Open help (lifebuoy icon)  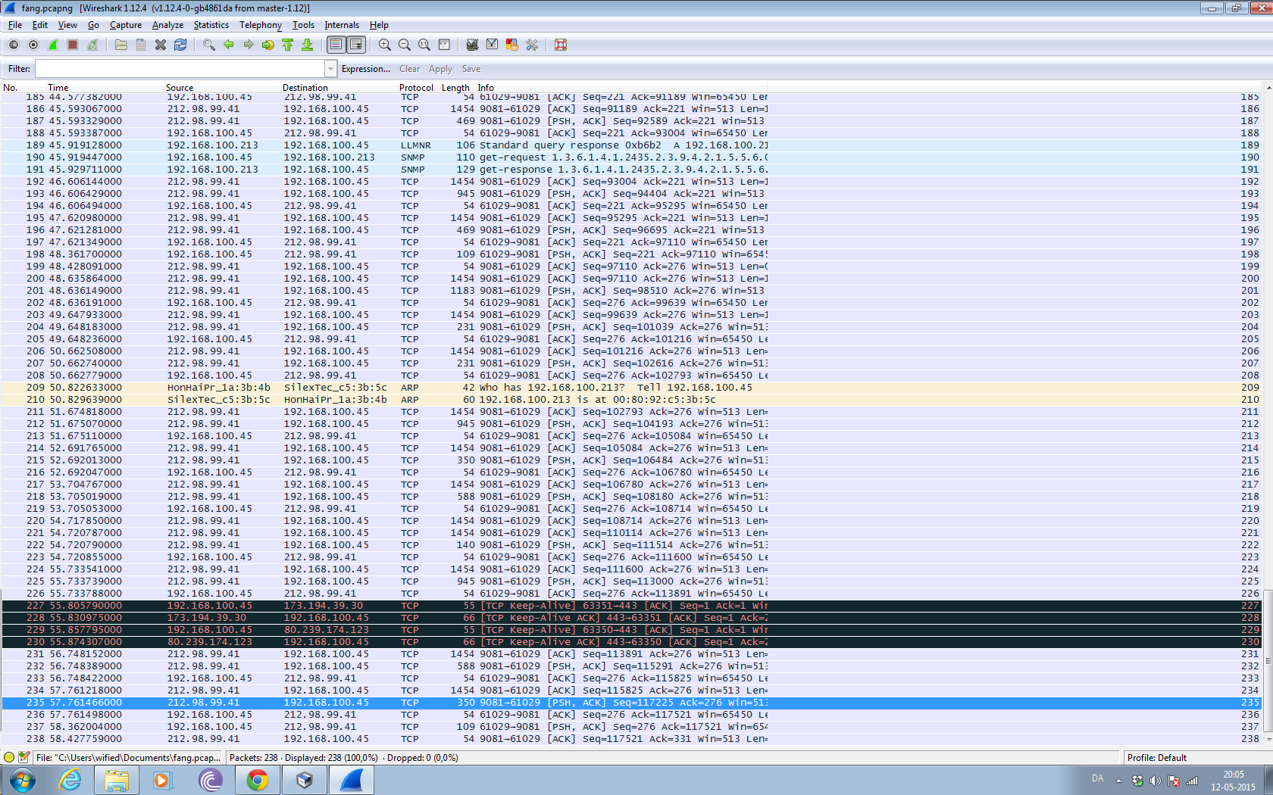pyautogui.click(x=561, y=45)
